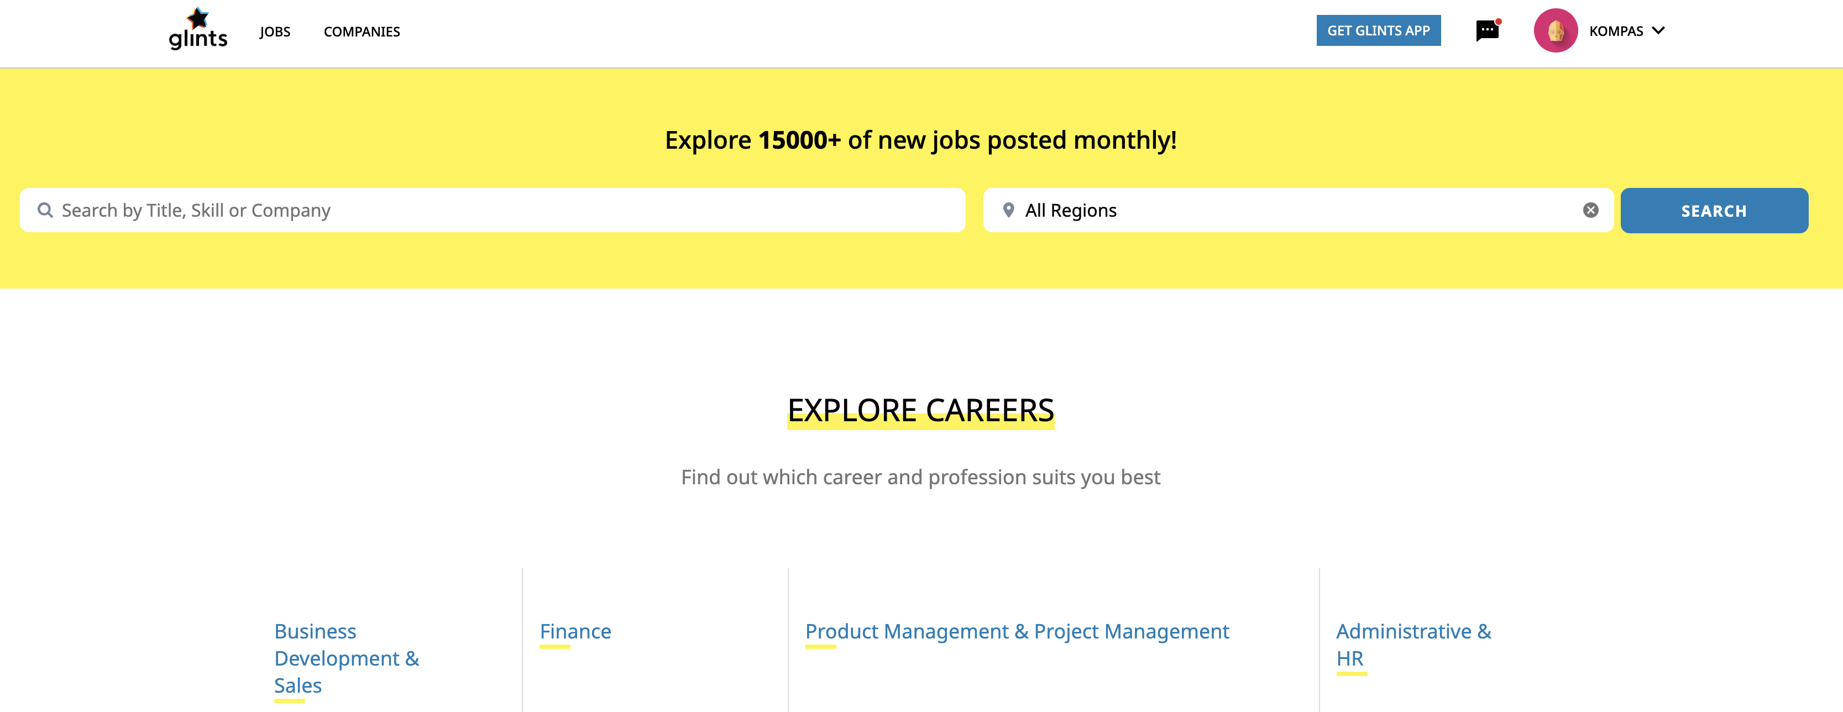Click the Glints logo
Screen dimensions: 1843x712
pyautogui.click(x=197, y=29)
